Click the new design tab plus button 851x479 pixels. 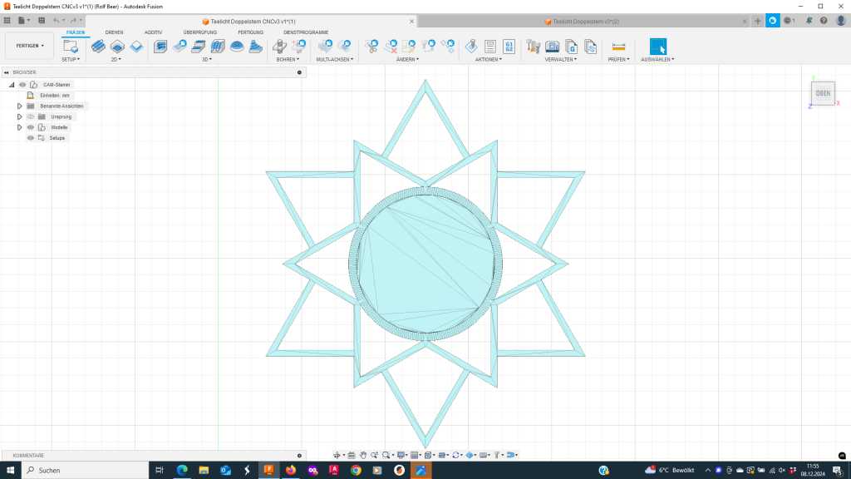757,20
